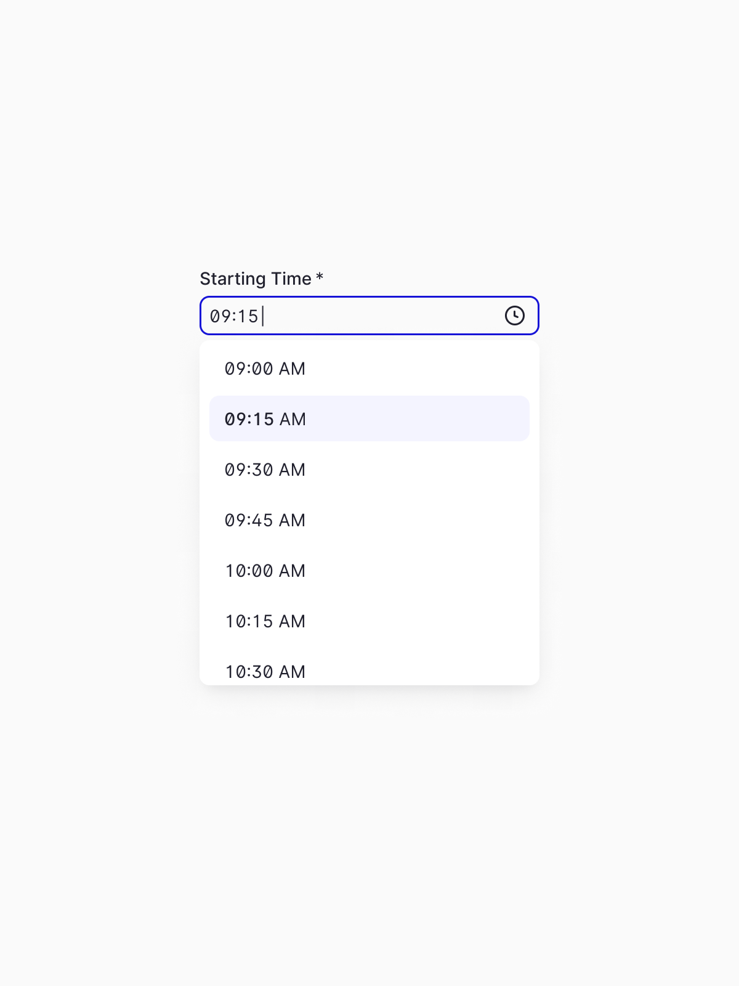Pick 09:30 AM from the list
This screenshot has width=739, height=986.
click(265, 470)
